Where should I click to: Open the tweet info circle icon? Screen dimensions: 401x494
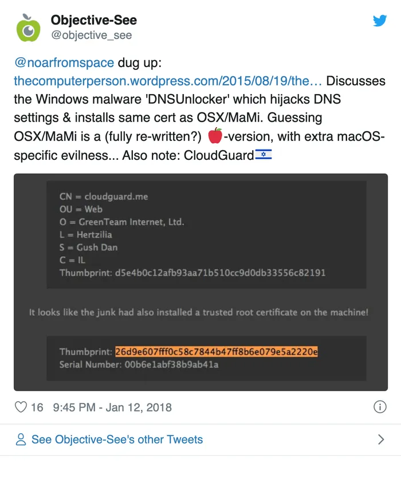click(x=379, y=407)
